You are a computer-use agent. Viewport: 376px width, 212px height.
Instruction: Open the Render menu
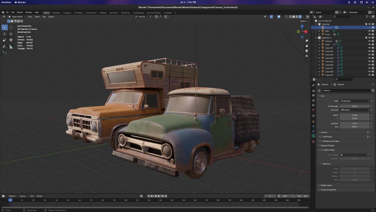coord(20,12)
